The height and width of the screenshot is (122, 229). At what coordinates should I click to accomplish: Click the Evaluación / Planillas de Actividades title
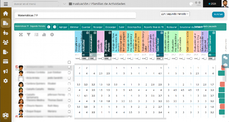pos(97,4)
